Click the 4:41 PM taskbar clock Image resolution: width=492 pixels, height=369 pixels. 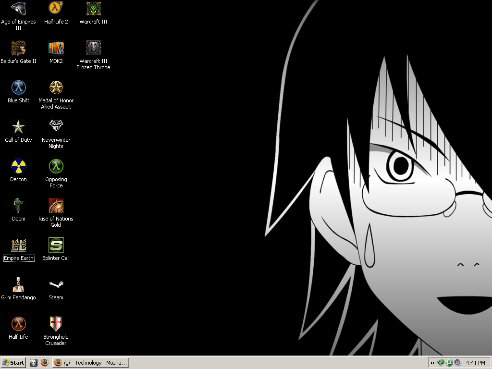pos(475,363)
